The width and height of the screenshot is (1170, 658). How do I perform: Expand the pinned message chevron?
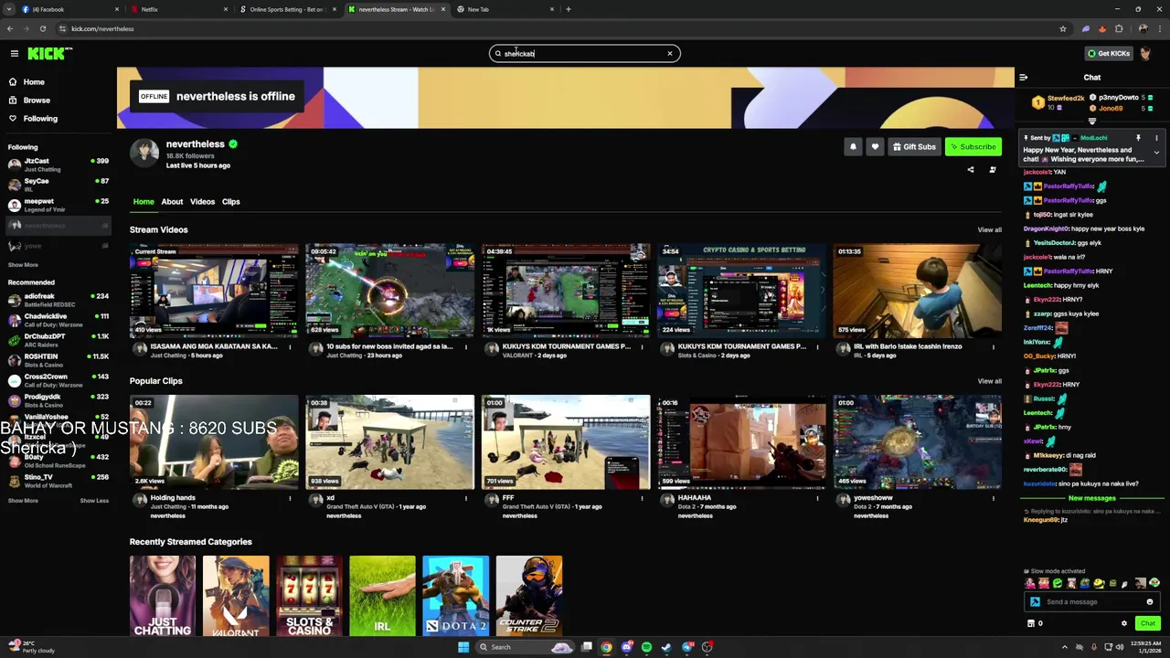point(1156,154)
